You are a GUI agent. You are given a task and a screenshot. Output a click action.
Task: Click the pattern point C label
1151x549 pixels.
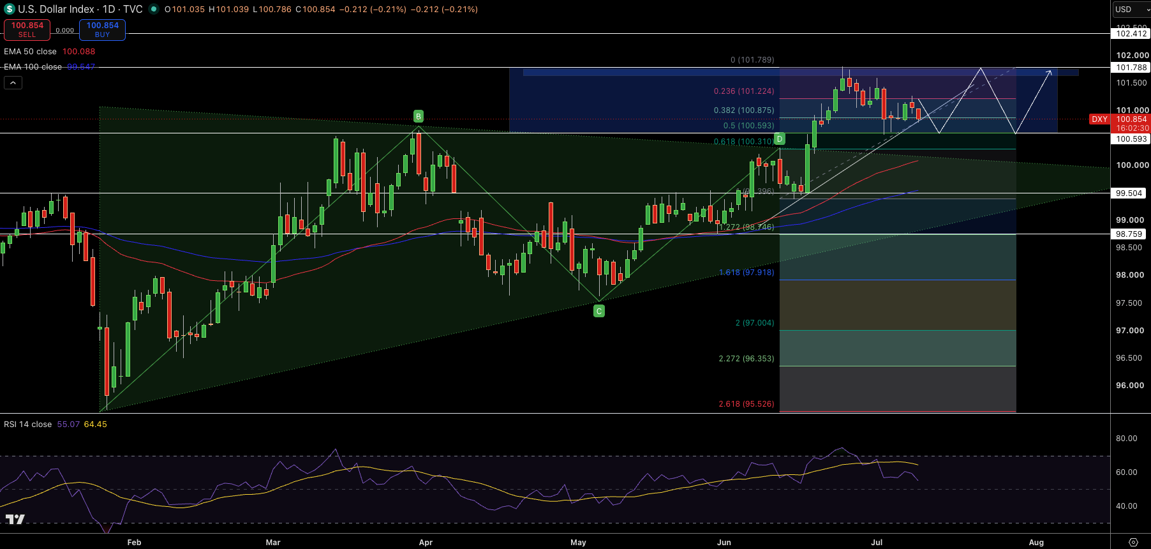coord(599,311)
